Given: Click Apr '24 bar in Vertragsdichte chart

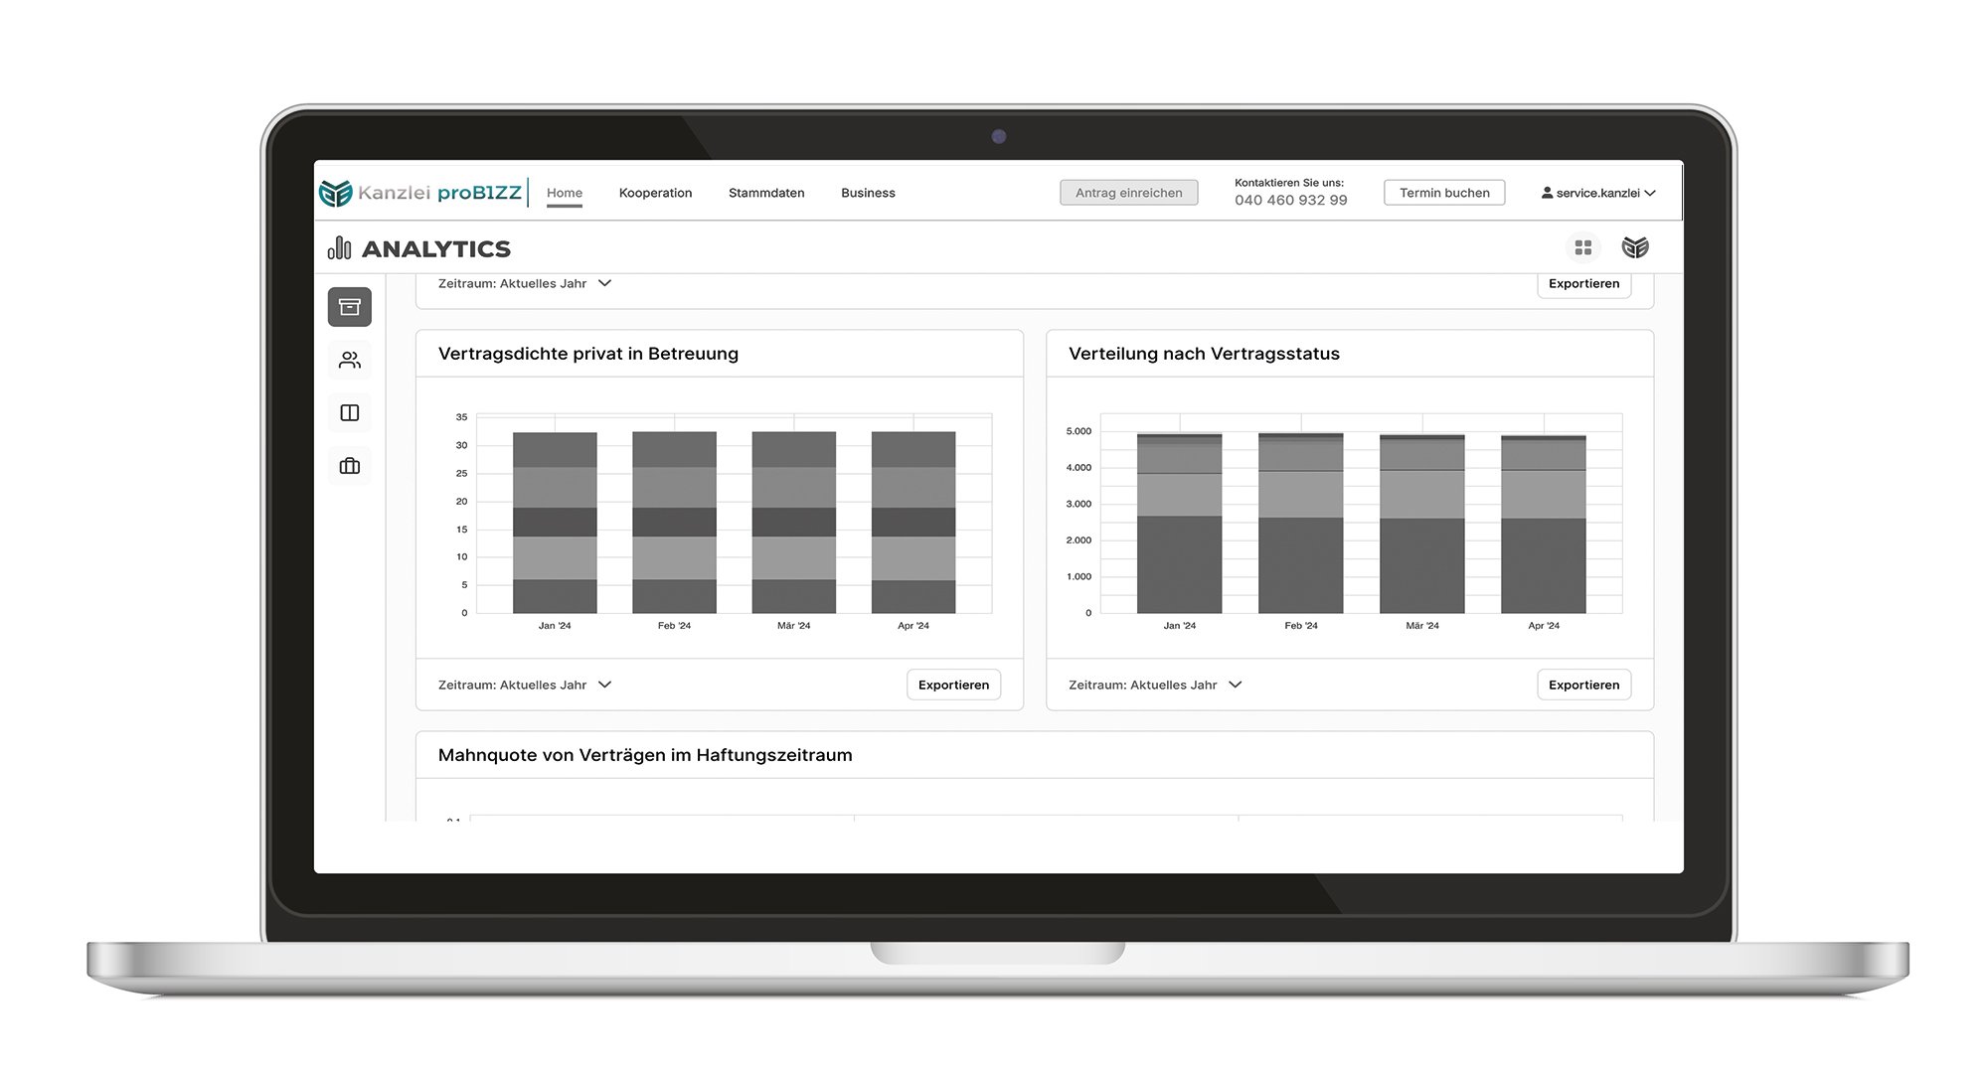Looking at the screenshot, I should pyautogui.click(x=913, y=523).
